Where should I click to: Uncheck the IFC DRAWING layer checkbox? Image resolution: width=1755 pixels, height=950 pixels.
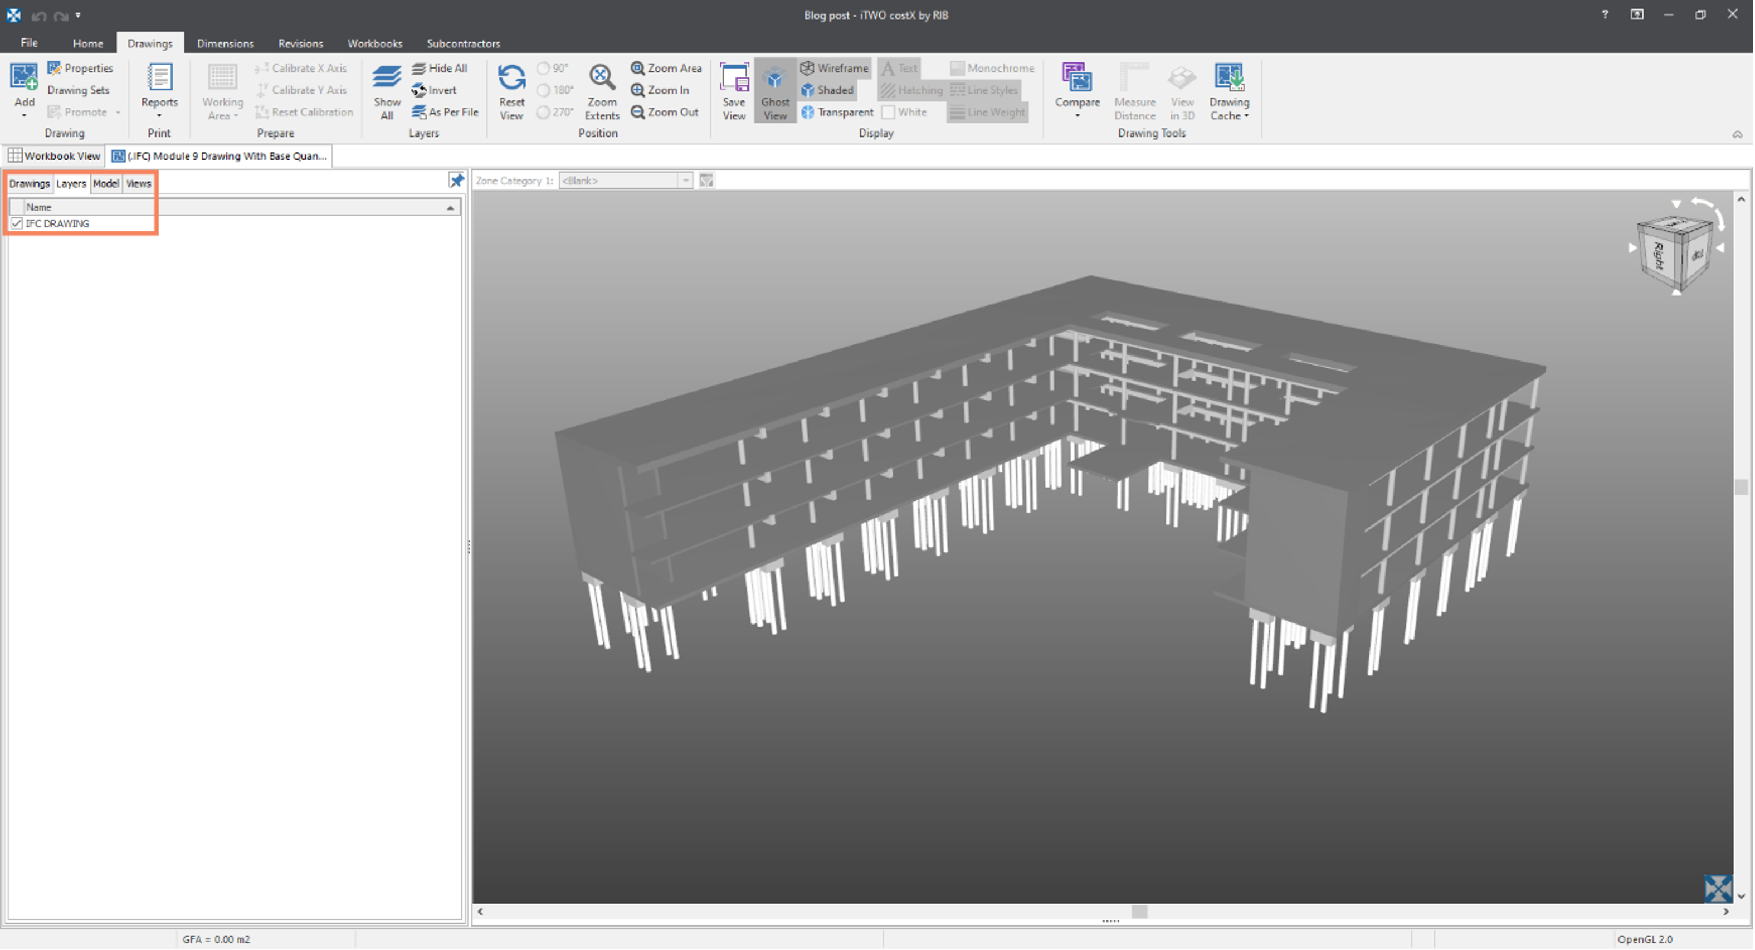[17, 223]
